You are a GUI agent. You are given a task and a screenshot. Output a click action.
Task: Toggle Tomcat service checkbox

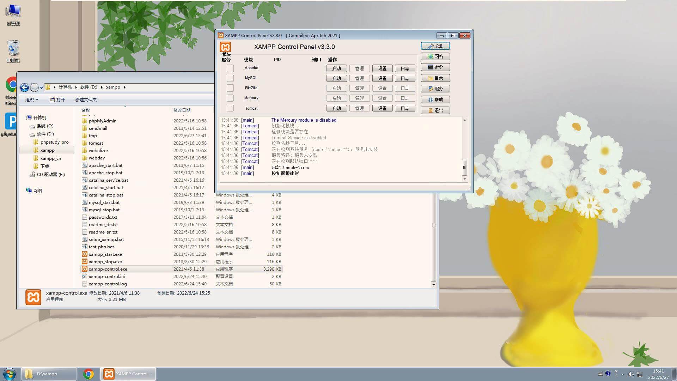[x=230, y=108]
